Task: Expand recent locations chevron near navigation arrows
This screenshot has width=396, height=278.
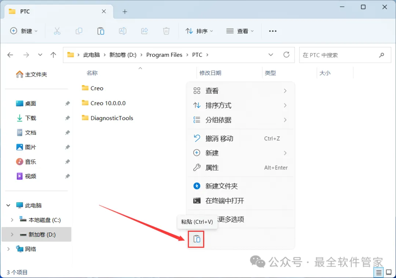Action: coord(40,55)
